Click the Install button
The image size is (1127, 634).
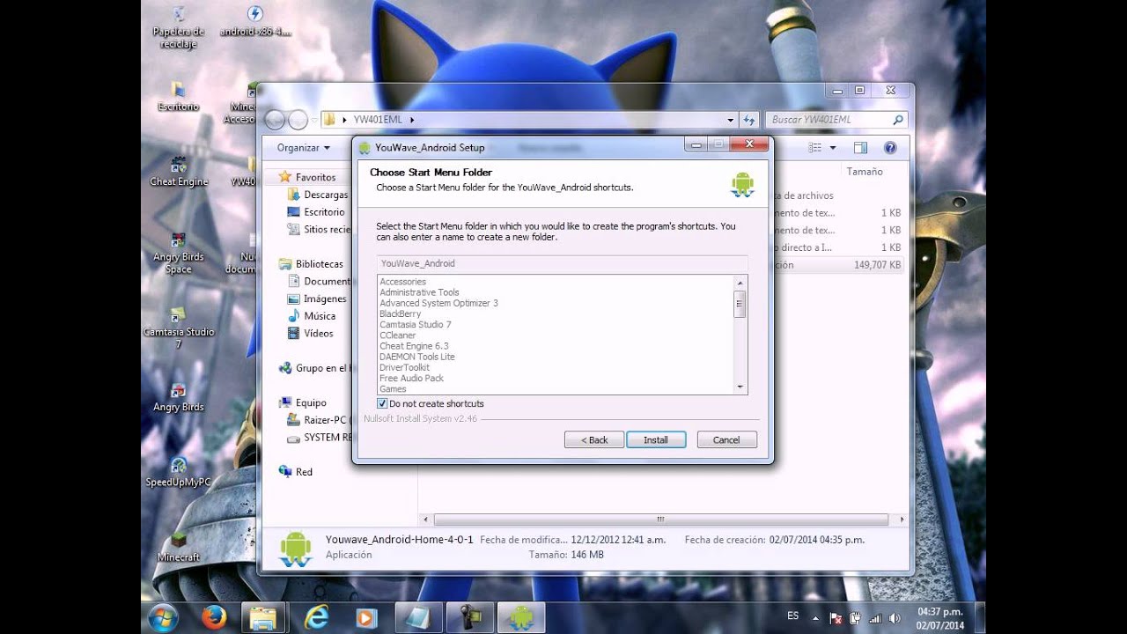[x=656, y=439]
